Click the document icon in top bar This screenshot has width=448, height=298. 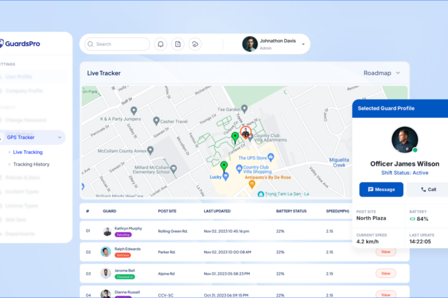point(178,44)
